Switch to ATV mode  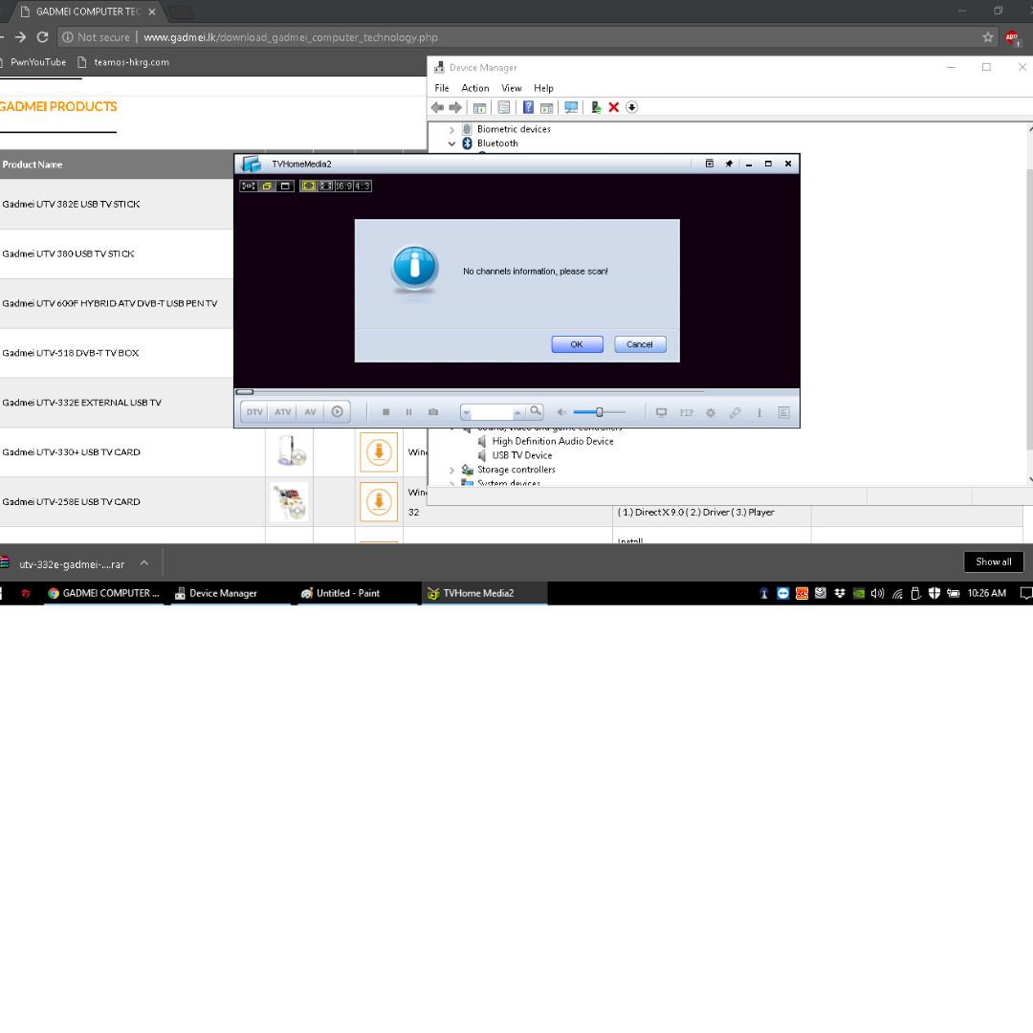[283, 412]
